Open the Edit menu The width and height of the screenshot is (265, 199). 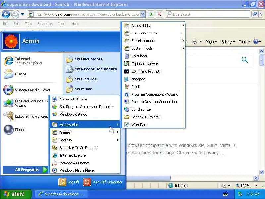point(16,24)
